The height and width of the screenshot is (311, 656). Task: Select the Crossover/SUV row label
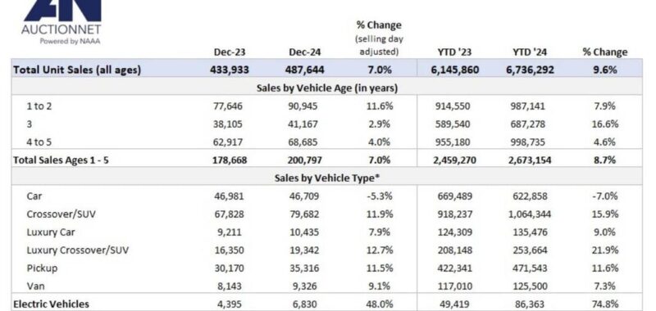point(62,214)
